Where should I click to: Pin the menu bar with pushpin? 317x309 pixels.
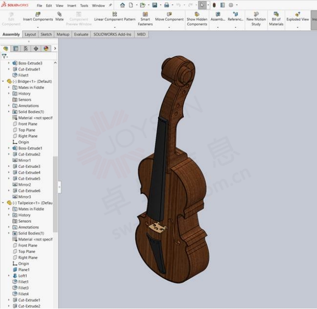pyautogui.click(x=110, y=5)
